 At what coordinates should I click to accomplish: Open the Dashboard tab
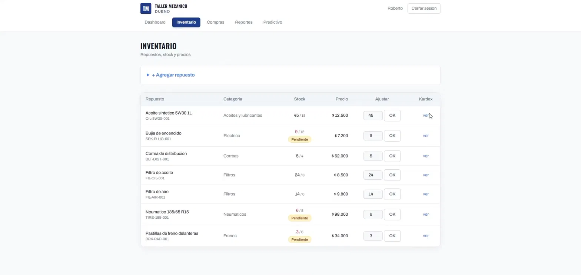point(155,22)
